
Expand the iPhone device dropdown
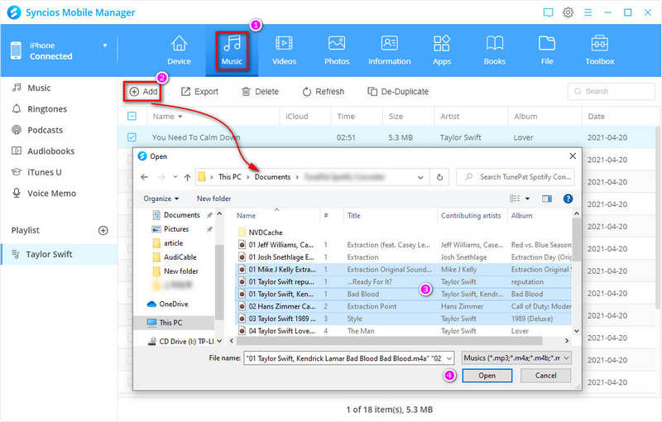pyautogui.click(x=105, y=46)
